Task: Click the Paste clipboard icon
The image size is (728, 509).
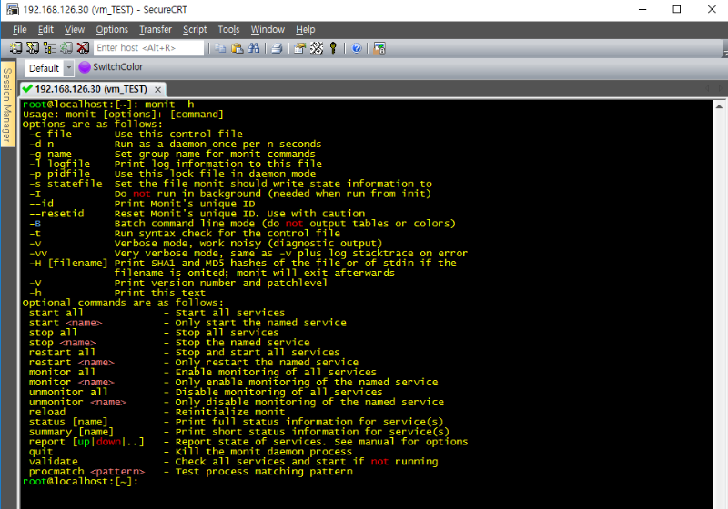Action: (x=238, y=48)
